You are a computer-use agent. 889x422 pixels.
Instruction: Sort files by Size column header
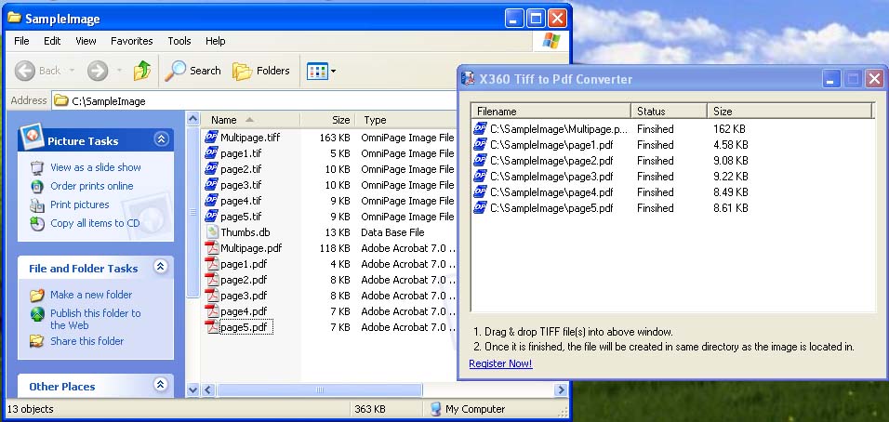(340, 120)
